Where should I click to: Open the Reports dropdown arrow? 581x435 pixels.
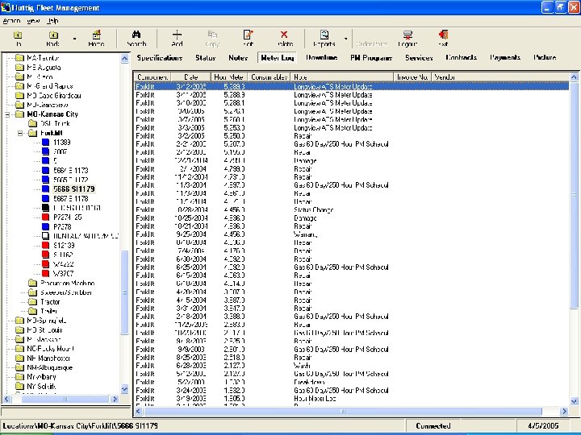[345, 38]
